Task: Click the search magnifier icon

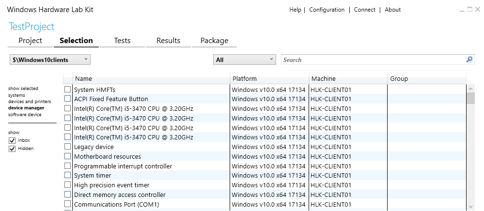Action: (469, 60)
